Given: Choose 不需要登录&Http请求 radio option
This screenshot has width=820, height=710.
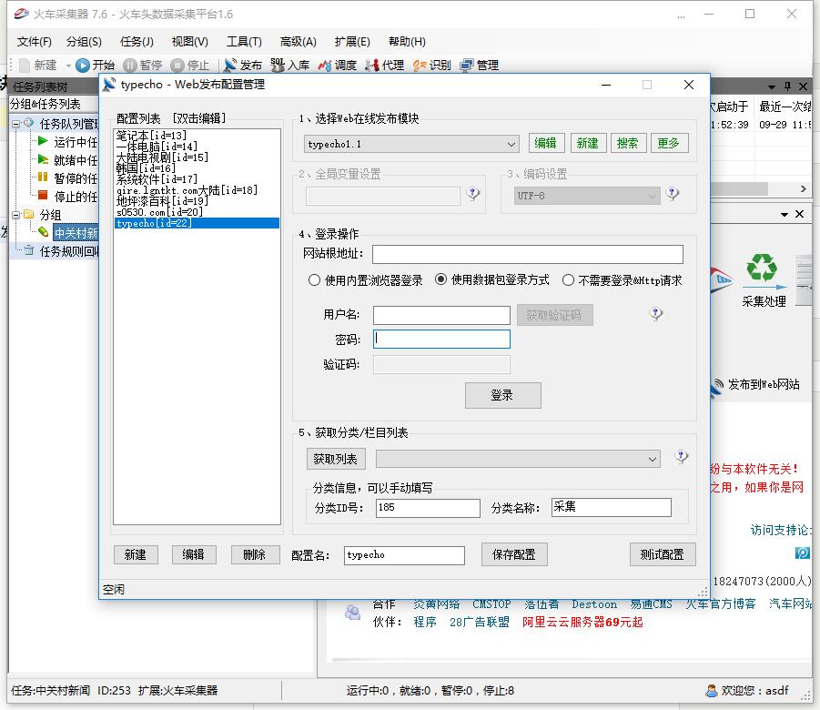Looking at the screenshot, I should 568,280.
